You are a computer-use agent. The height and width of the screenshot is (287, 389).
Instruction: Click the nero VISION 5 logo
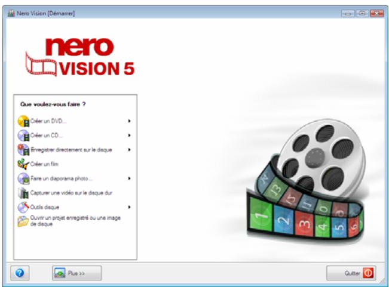[80, 57]
